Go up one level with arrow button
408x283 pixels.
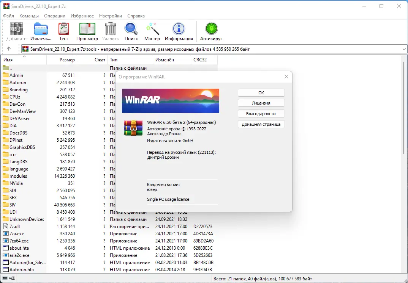(x=9, y=49)
